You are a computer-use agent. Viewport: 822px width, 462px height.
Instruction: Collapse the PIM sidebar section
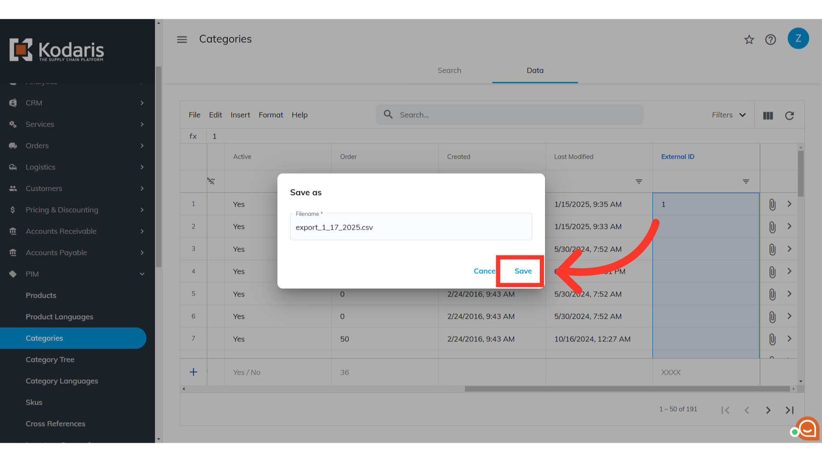click(142, 274)
